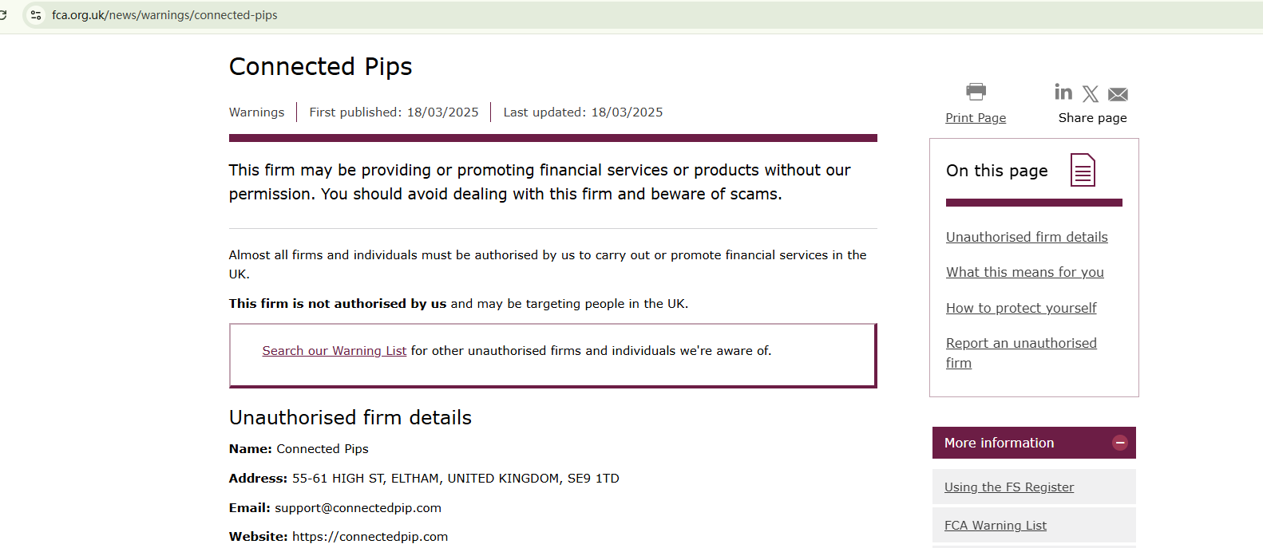Jump to Unauthorised firm details section

(1027, 237)
